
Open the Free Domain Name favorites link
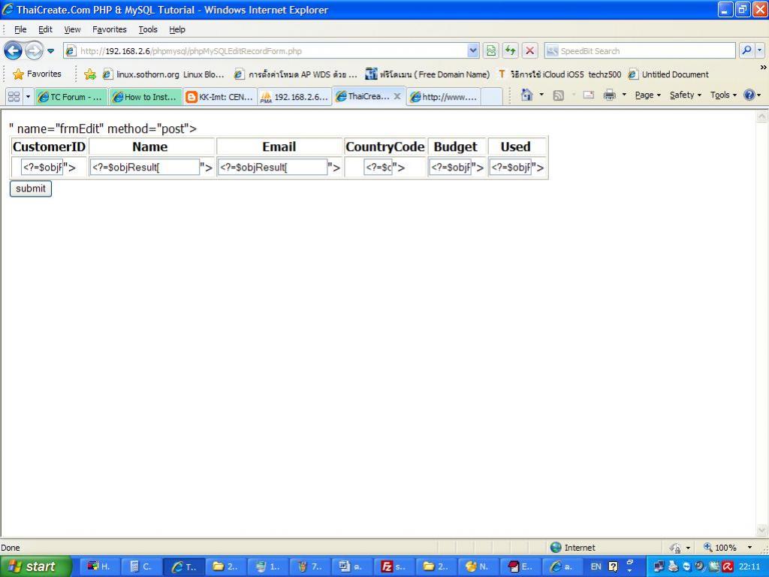pos(427,74)
